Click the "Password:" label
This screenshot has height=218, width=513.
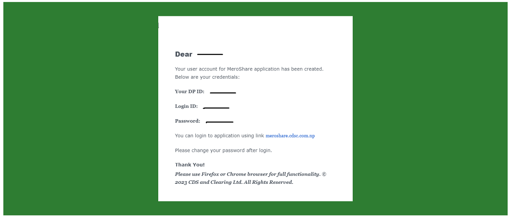tap(188, 121)
